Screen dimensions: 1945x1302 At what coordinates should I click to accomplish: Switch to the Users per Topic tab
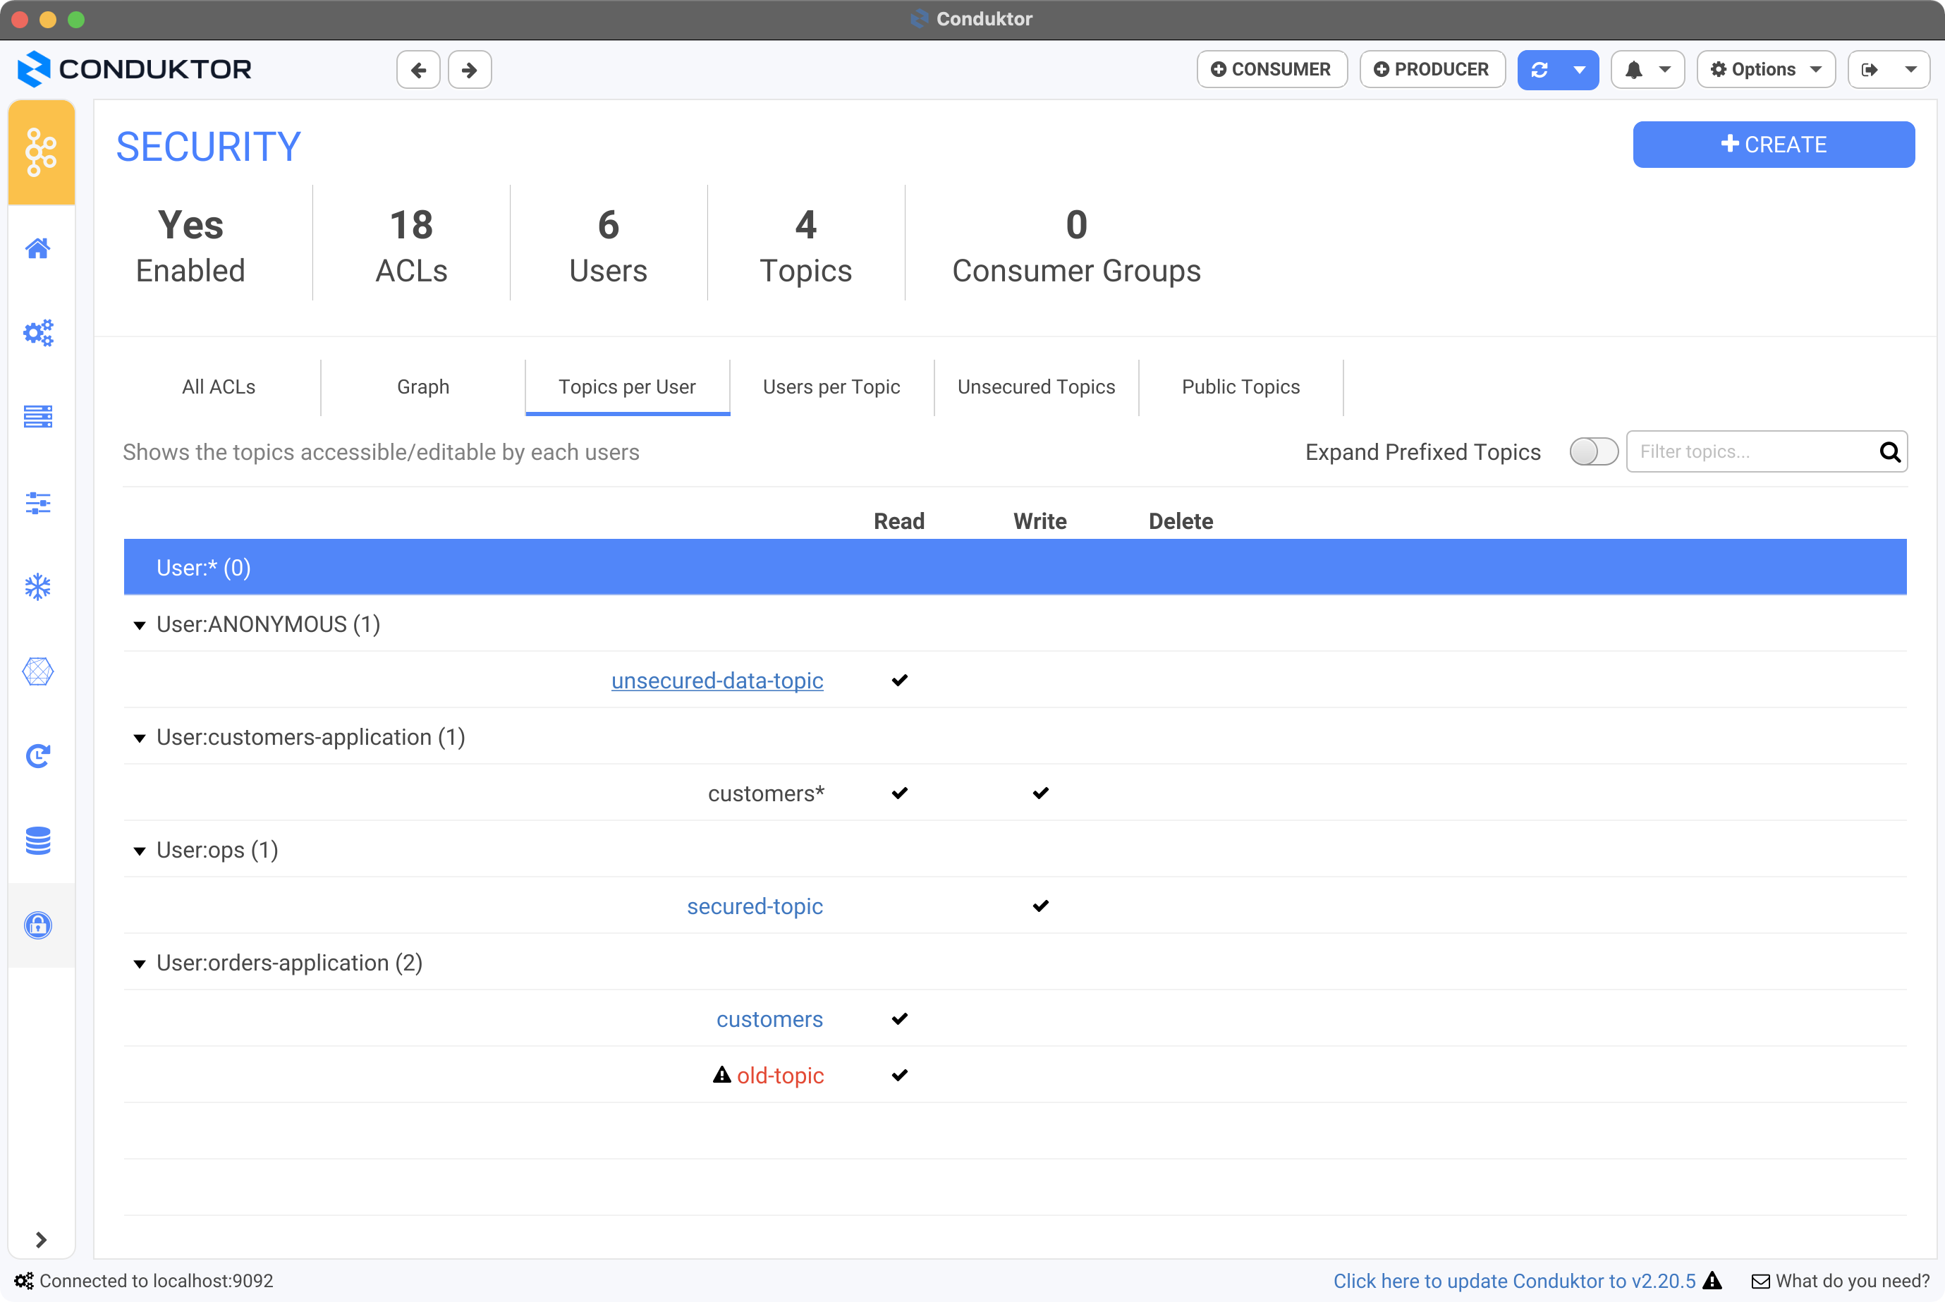tap(831, 387)
